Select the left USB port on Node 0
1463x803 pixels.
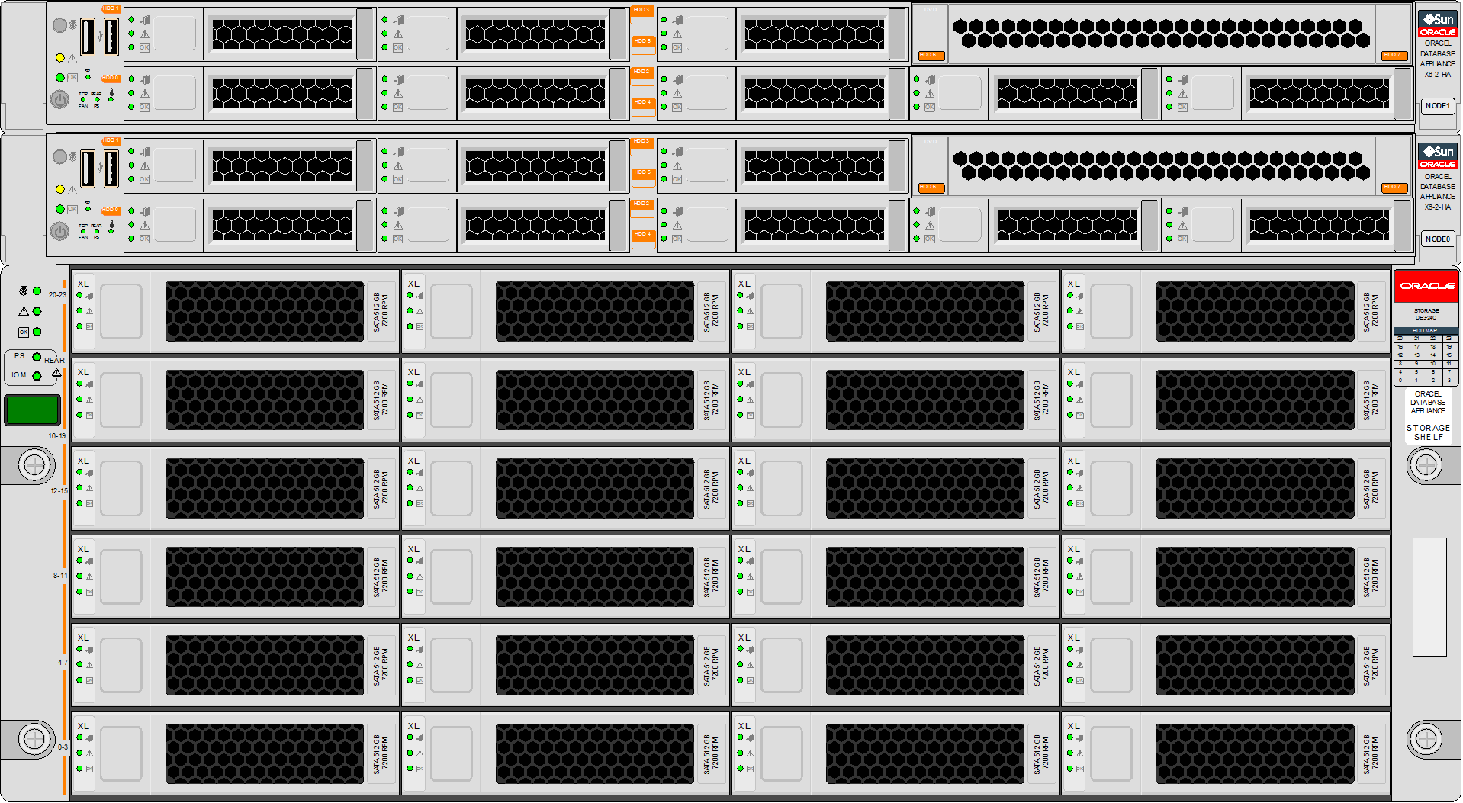click(x=88, y=168)
